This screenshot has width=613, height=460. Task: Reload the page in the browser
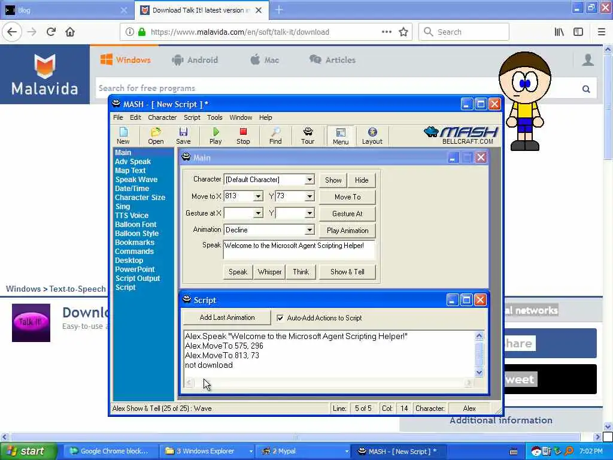(x=51, y=32)
